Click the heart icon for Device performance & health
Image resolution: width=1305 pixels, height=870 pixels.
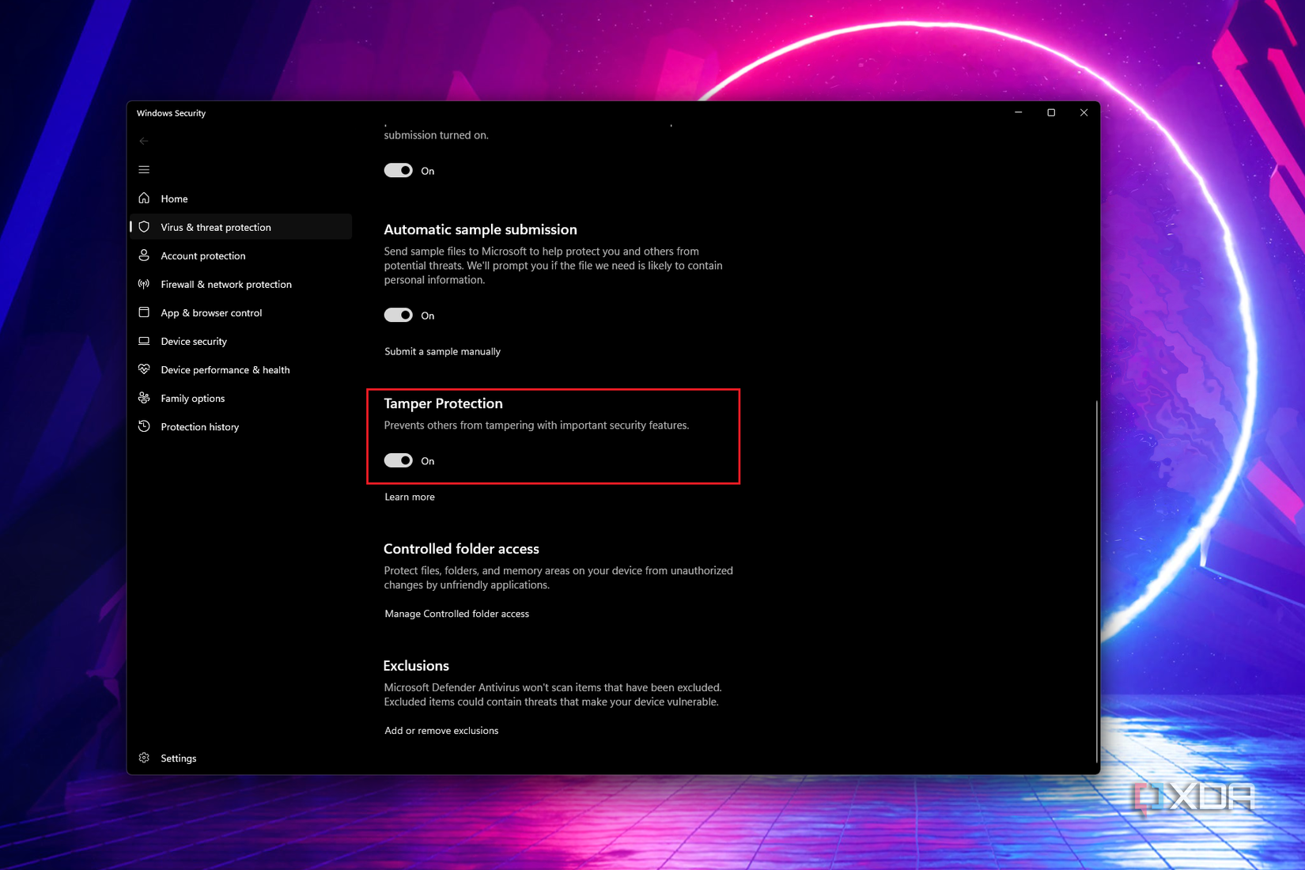pos(144,369)
